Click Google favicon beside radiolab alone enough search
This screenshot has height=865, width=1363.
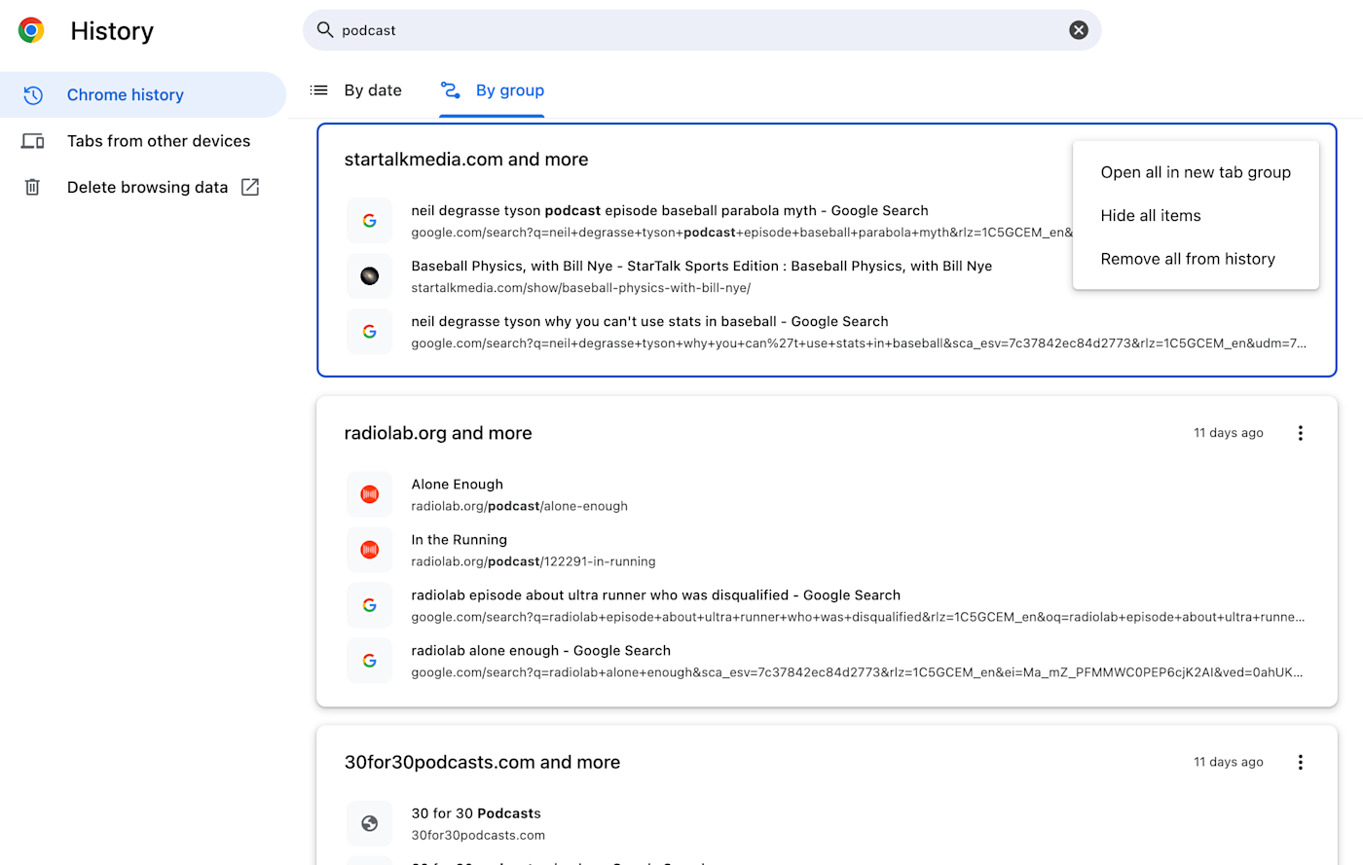tap(370, 661)
